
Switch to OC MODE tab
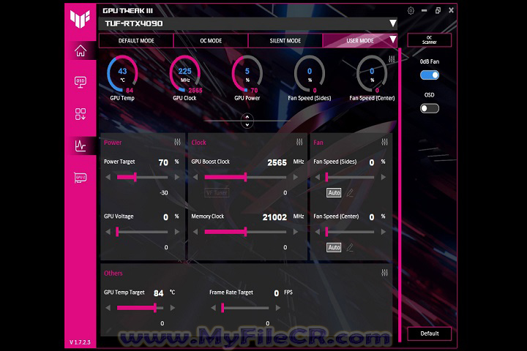pos(211,41)
